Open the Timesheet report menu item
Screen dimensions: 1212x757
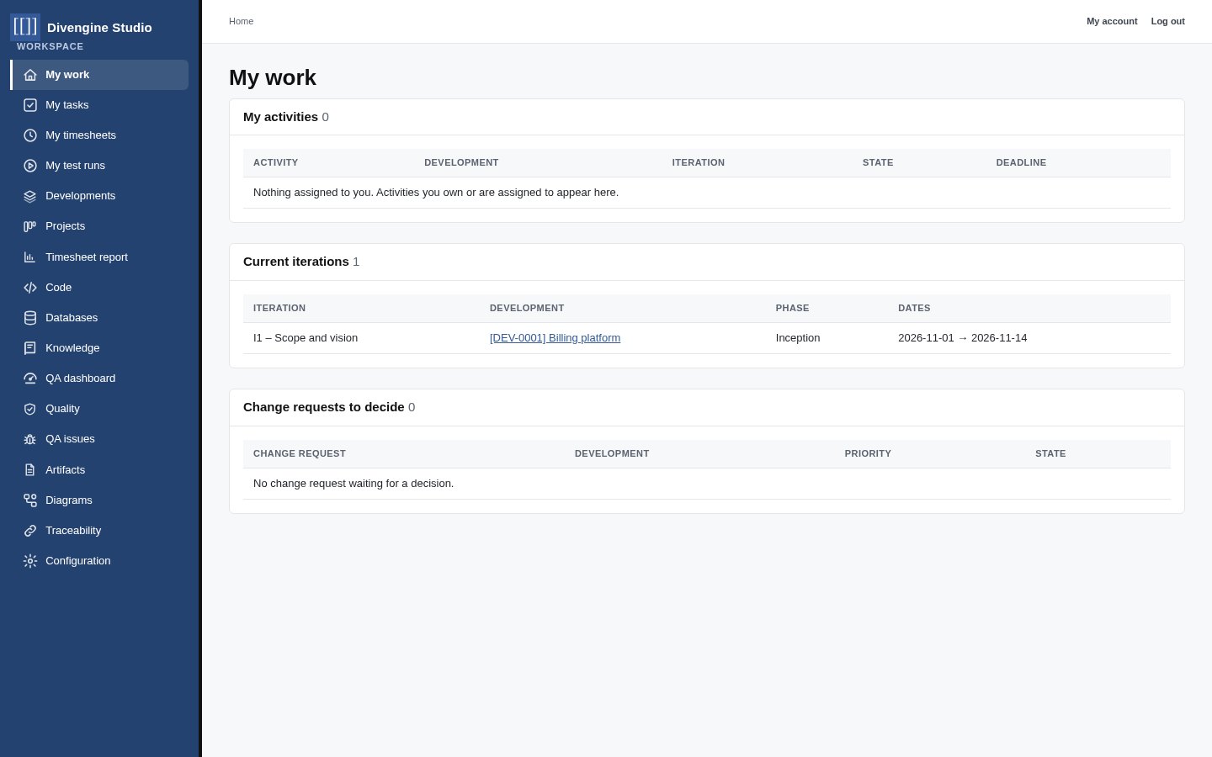coord(99,257)
